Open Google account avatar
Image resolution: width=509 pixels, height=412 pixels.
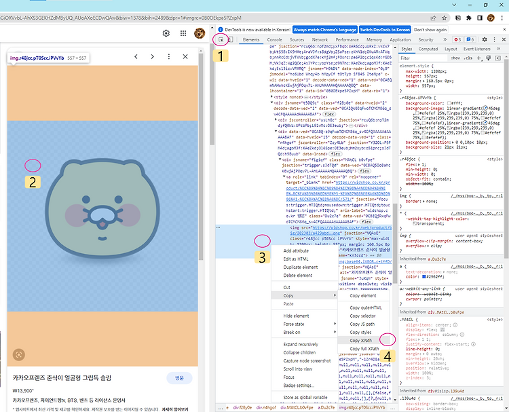[200, 33]
